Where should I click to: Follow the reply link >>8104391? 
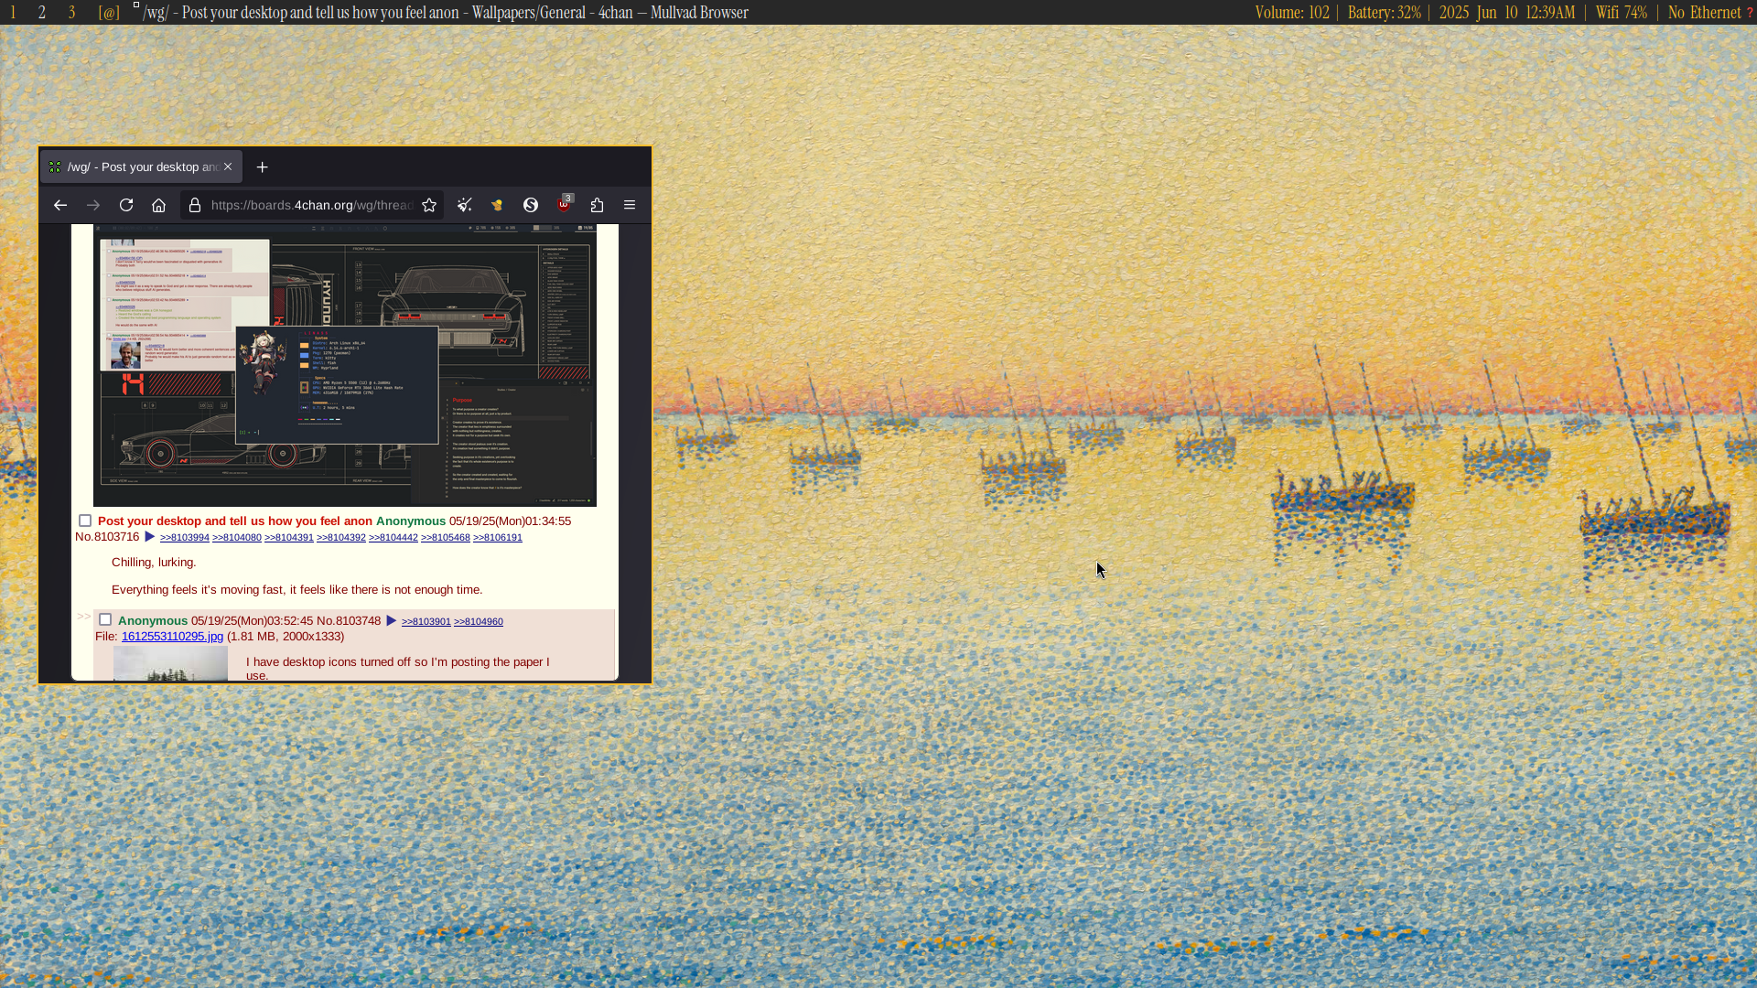click(x=289, y=538)
